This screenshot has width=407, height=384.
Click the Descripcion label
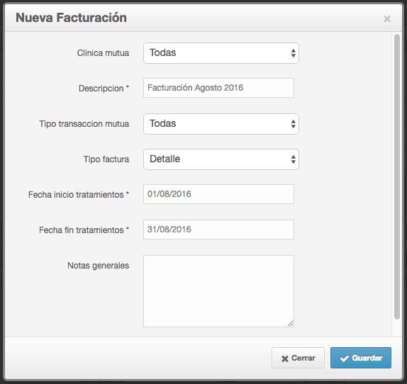[x=104, y=89]
